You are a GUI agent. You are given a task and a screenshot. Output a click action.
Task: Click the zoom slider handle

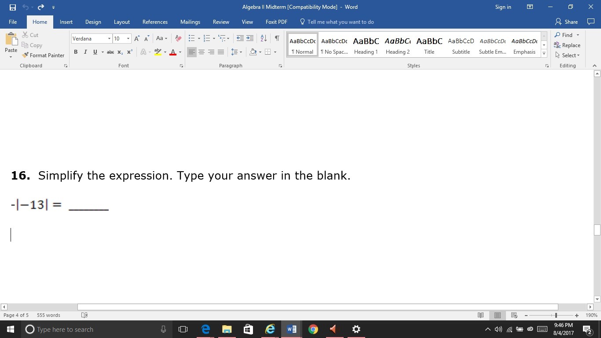tap(556, 315)
